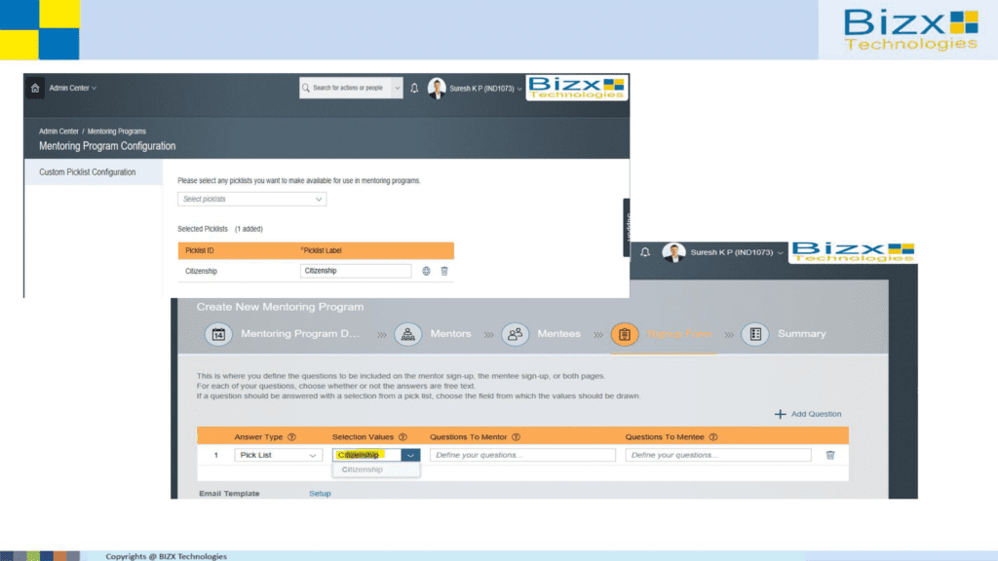
Task: Delete the Citizenship picklist via trash icon
Action: pyautogui.click(x=444, y=271)
